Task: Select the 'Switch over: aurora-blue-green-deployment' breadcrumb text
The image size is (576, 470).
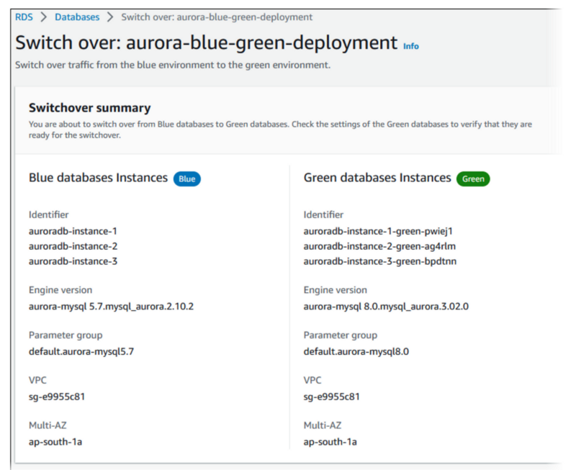Action: (x=217, y=17)
